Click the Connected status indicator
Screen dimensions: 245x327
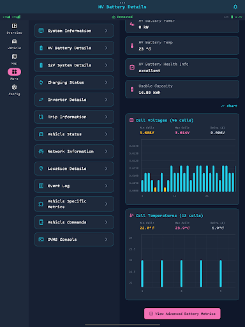[x=122, y=17]
